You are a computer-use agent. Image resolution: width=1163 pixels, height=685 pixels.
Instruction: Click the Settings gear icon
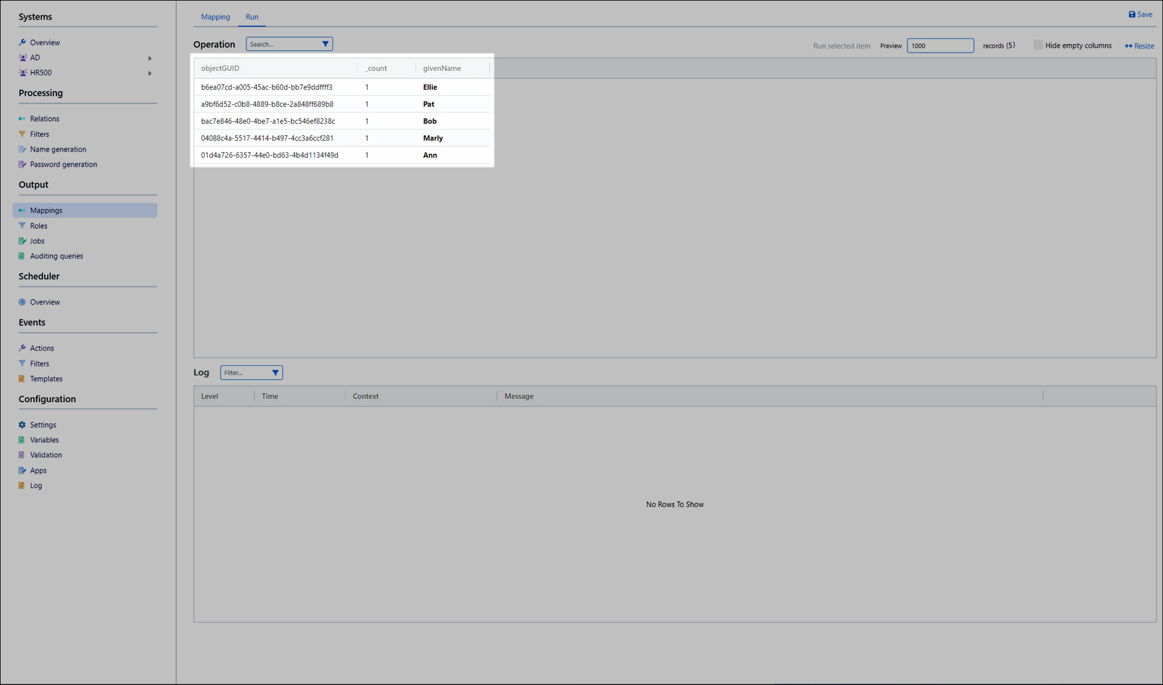tap(22, 425)
